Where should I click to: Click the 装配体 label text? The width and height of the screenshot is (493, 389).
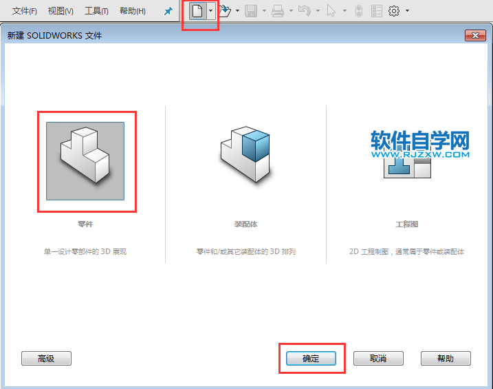(x=245, y=224)
